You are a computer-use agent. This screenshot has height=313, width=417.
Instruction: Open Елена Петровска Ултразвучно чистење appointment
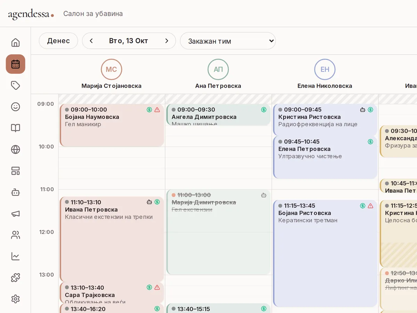tap(325, 157)
